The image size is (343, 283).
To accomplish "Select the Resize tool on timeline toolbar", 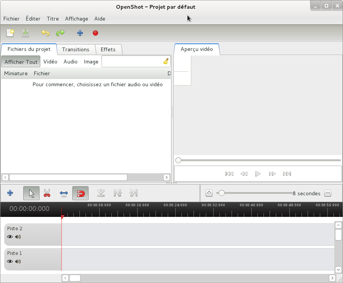I will (x=64, y=193).
